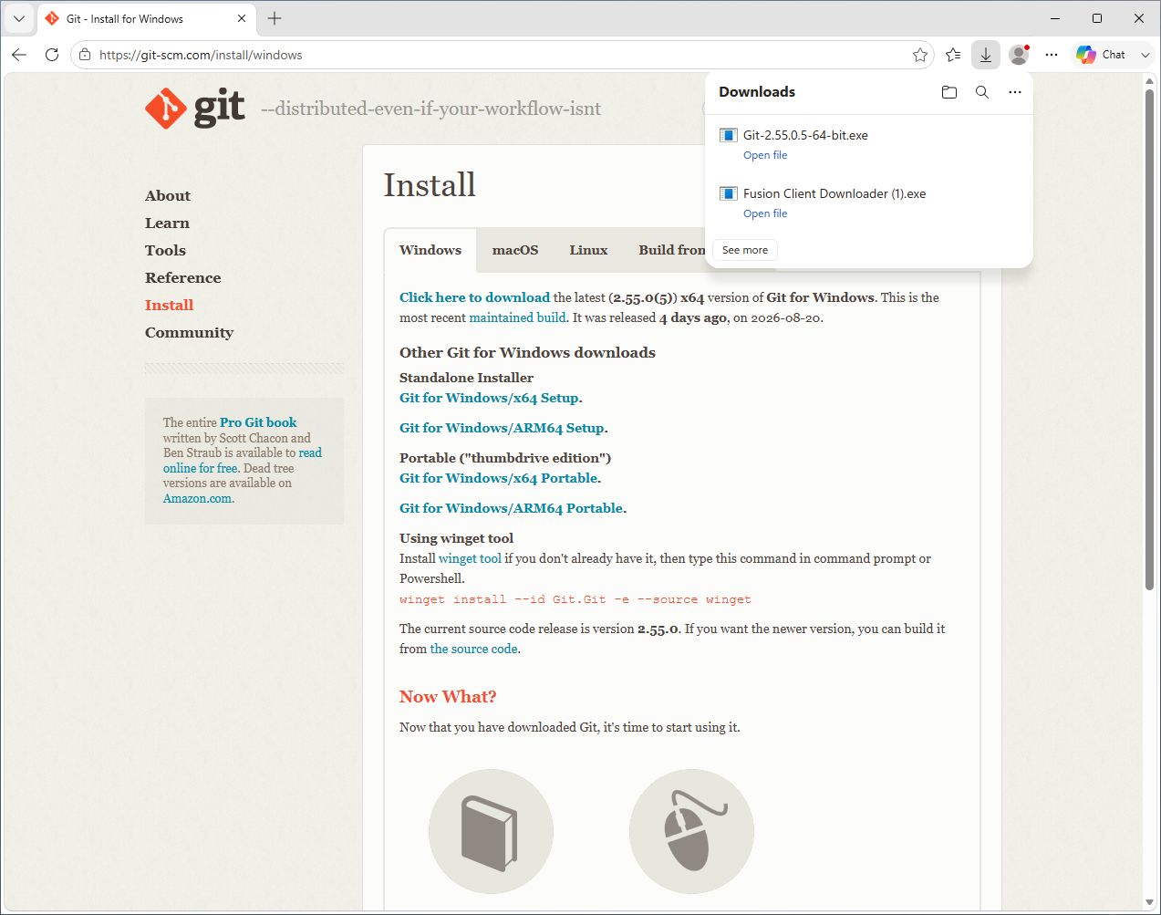Screen dimensions: 1161x915
Task: Open the tab search dropdown arrow
Action: coord(19,18)
